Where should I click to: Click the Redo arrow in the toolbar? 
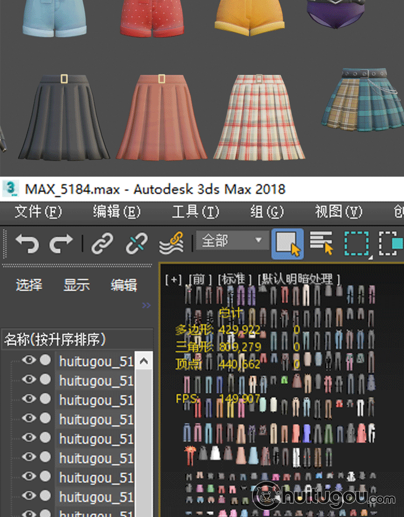[60, 244]
